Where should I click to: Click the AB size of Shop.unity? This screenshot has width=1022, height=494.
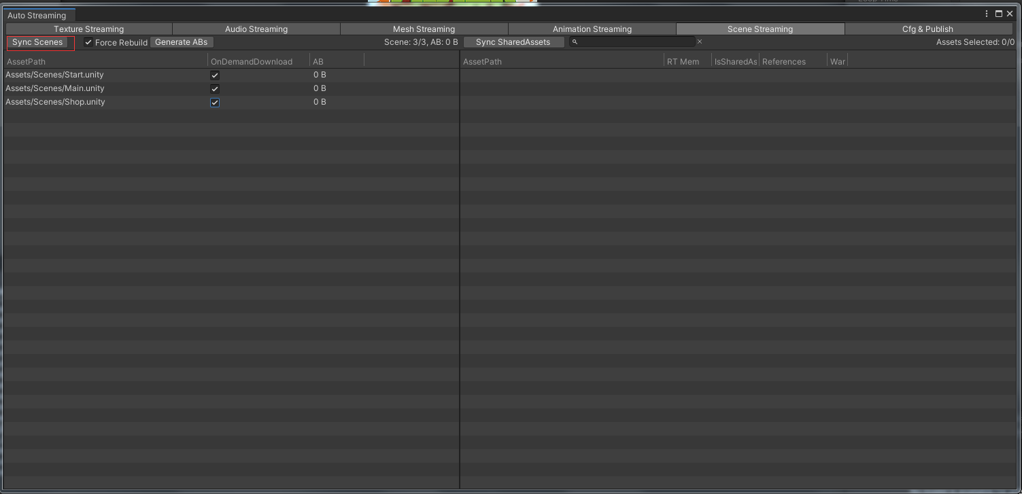[x=320, y=102]
